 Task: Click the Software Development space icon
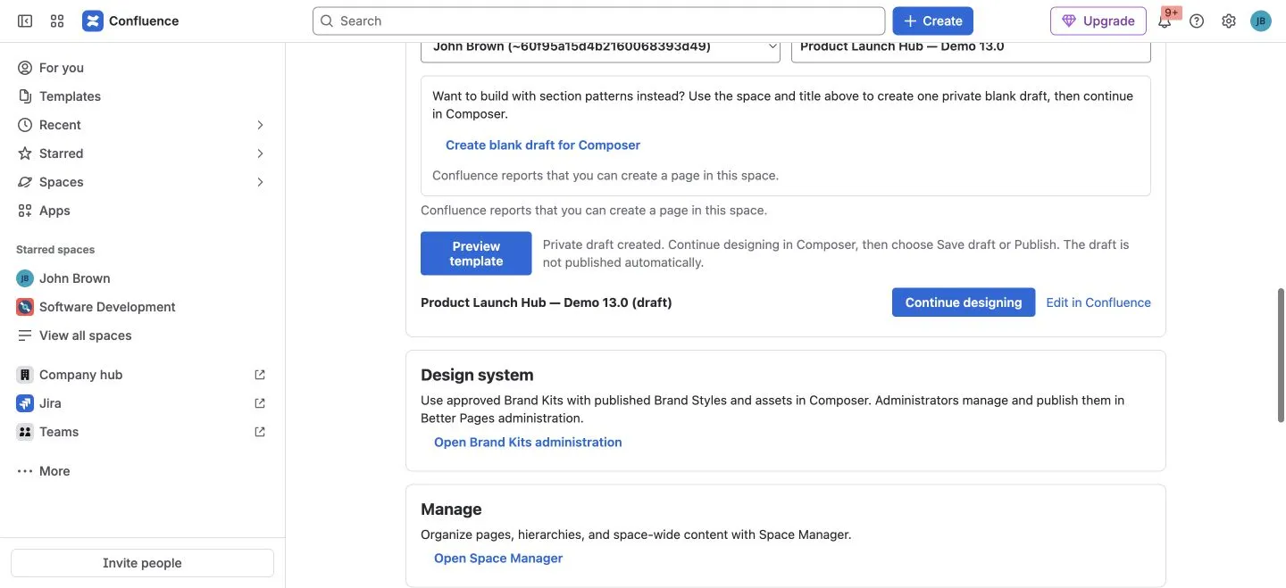(x=25, y=307)
